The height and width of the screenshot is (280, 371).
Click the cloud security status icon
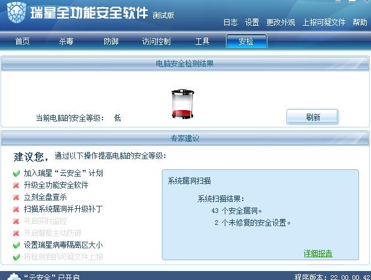click(x=14, y=276)
